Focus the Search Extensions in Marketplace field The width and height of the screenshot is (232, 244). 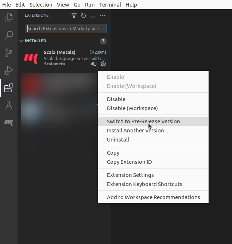click(x=66, y=28)
